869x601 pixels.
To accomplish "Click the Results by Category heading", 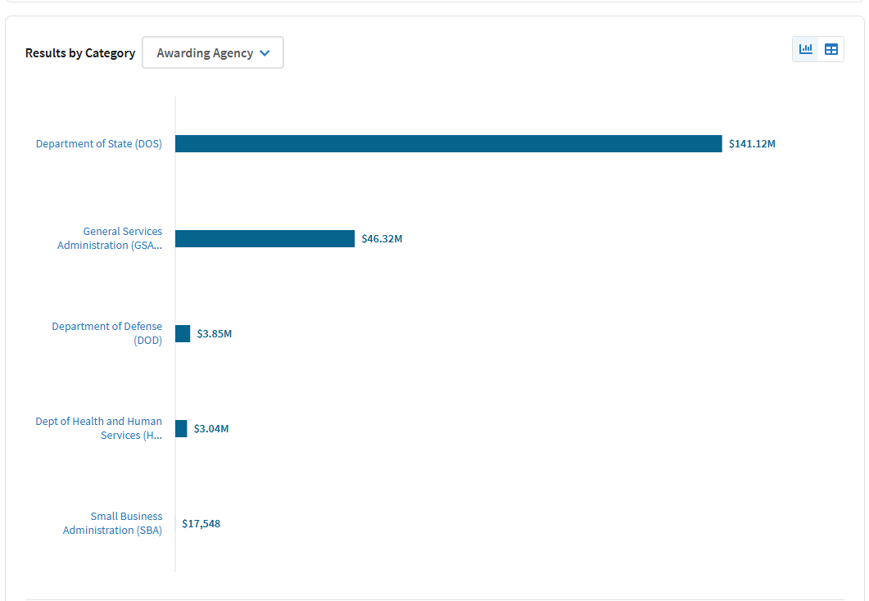I will click(x=79, y=52).
